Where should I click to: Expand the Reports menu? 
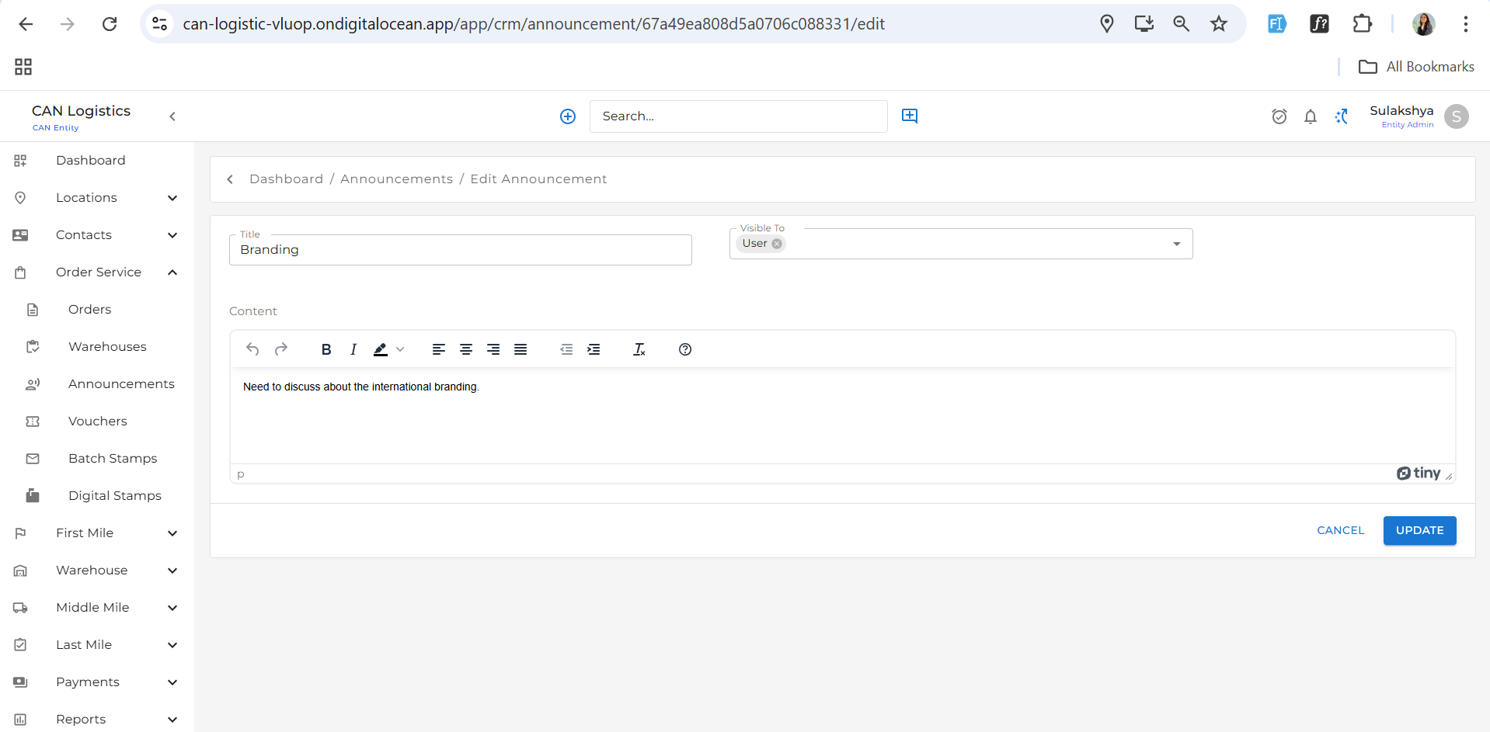point(97,720)
